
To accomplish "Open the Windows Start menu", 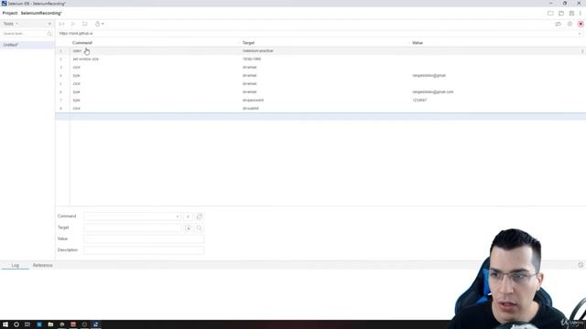I will coord(5,324).
